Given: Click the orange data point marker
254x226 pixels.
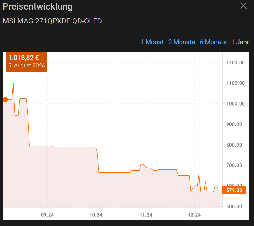Looking at the screenshot, I should pyautogui.click(x=5, y=100).
